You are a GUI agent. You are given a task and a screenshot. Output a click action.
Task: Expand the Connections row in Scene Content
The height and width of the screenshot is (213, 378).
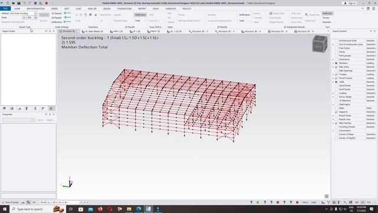click(333, 131)
